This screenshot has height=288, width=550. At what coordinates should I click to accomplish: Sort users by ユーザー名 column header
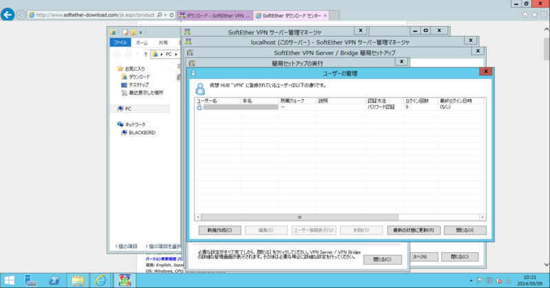click(217, 100)
